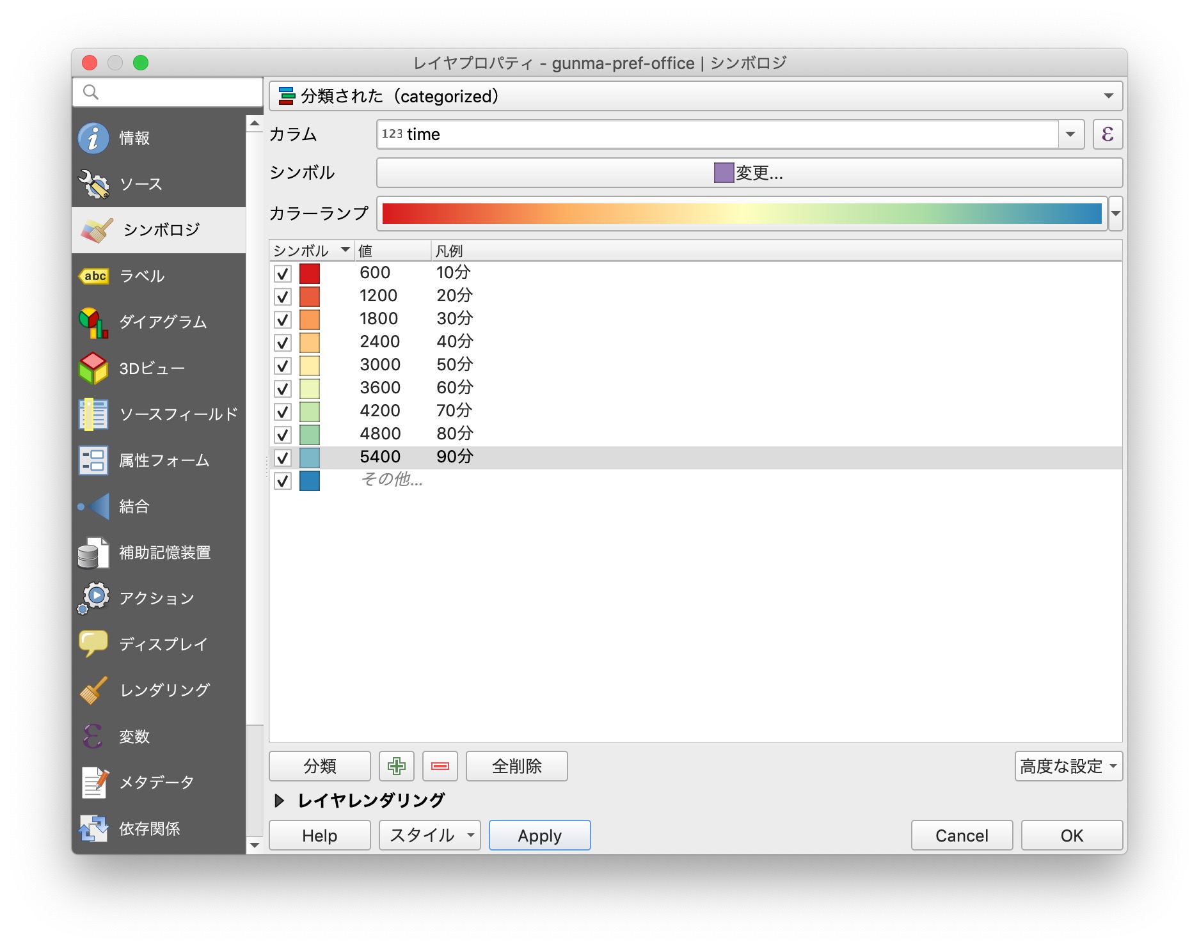Click the 分類 (Classify) button

click(319, 766)
